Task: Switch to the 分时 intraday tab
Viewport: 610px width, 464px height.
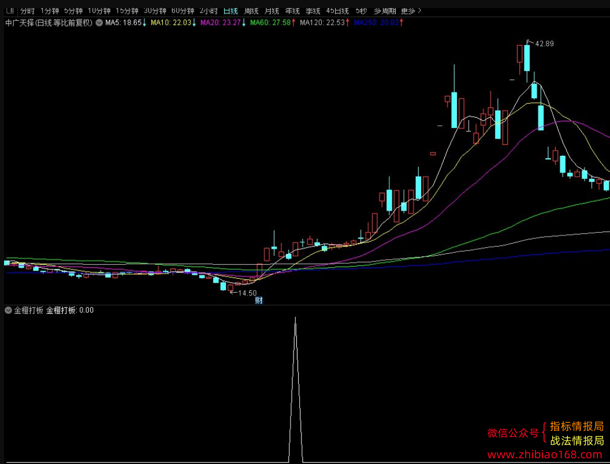Action: pos(28,11)
